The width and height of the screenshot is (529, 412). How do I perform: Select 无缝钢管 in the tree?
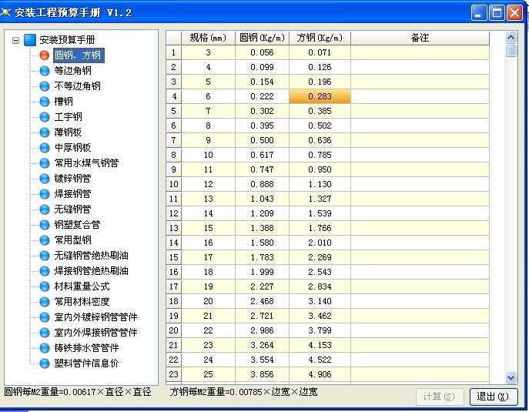(73, 209)
